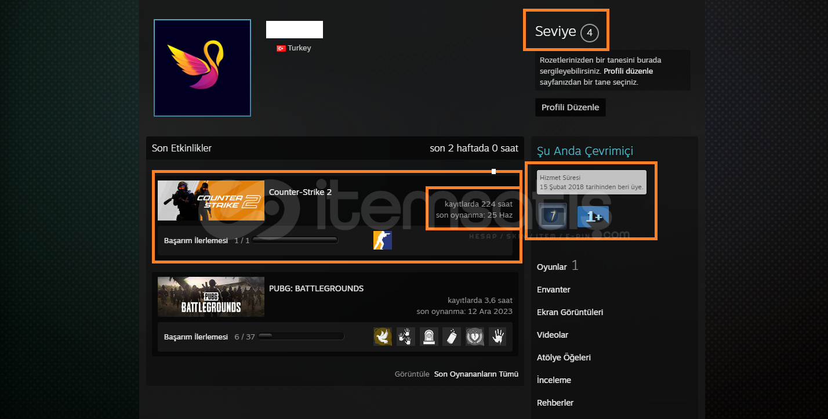Image resolution: width=828 pixels, height=419 pixels.
Task: Click 'Son Etkinlikler' heading
Action: point(181,148)
